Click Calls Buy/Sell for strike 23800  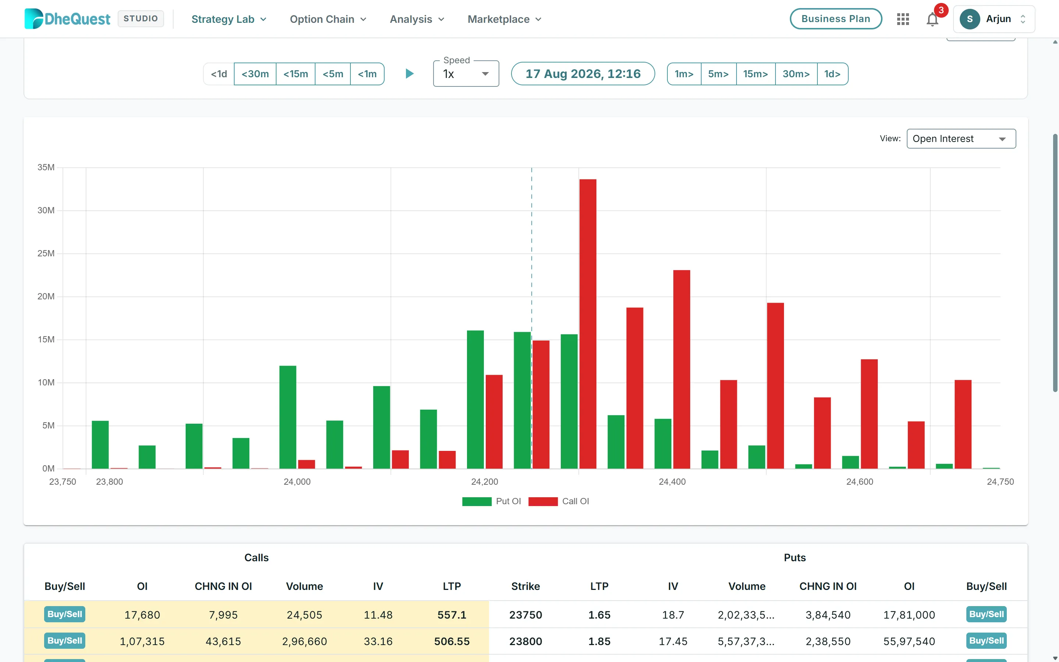tap(65, 641)
